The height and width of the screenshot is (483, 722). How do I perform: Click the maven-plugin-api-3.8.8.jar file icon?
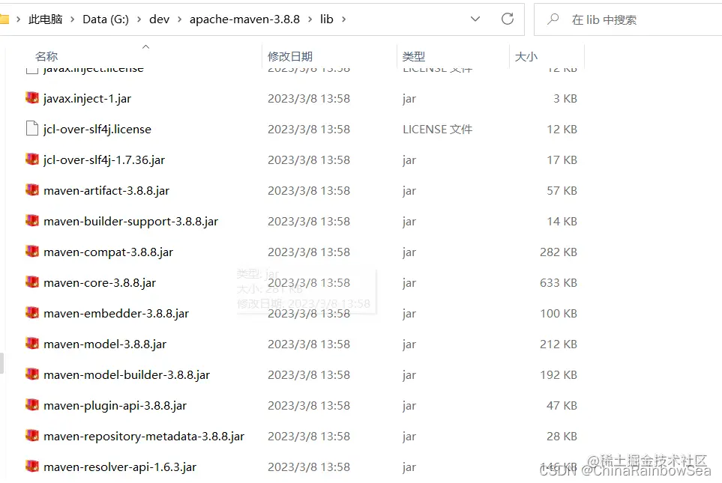(x=31, y=405)
